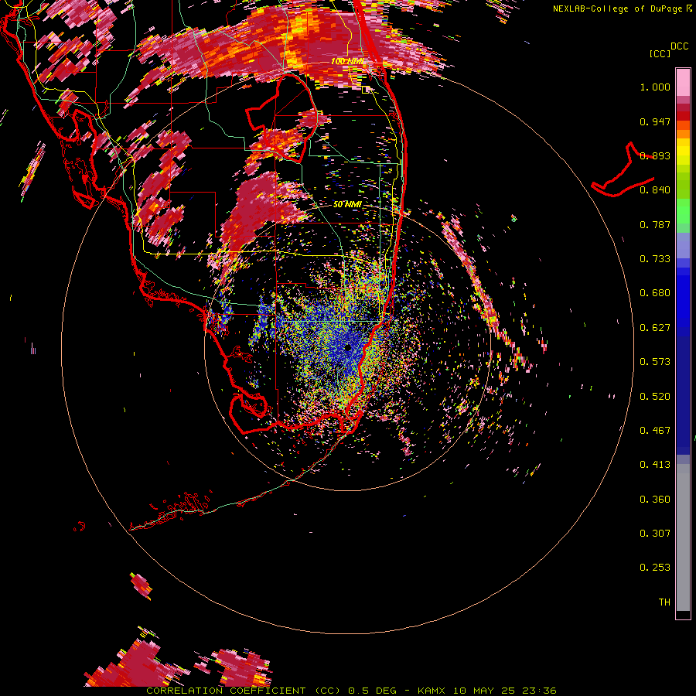Screen dimensions: 696x696
Task: Select the 0.947 scale value
Action: (x=655, y=121)
